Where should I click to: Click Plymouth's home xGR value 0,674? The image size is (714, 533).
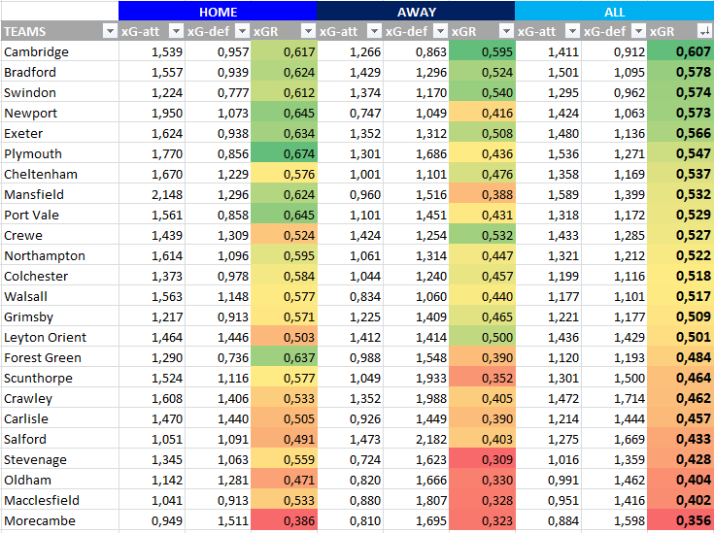[x=284, y=153]
